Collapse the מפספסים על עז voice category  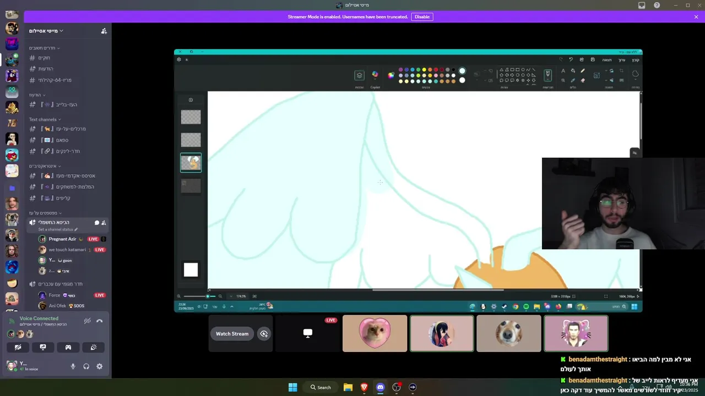coord(45,213)
